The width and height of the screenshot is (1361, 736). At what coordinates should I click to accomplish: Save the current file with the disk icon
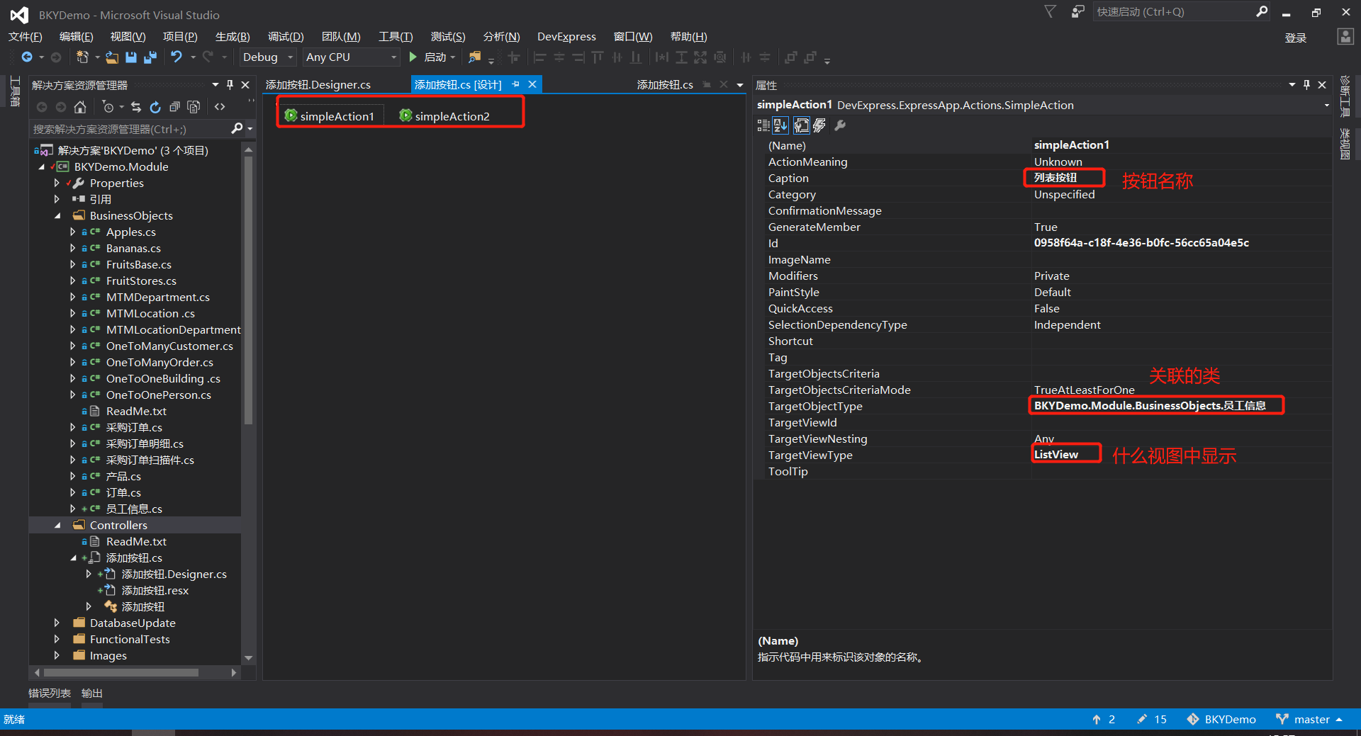click(x=131, y=57)
